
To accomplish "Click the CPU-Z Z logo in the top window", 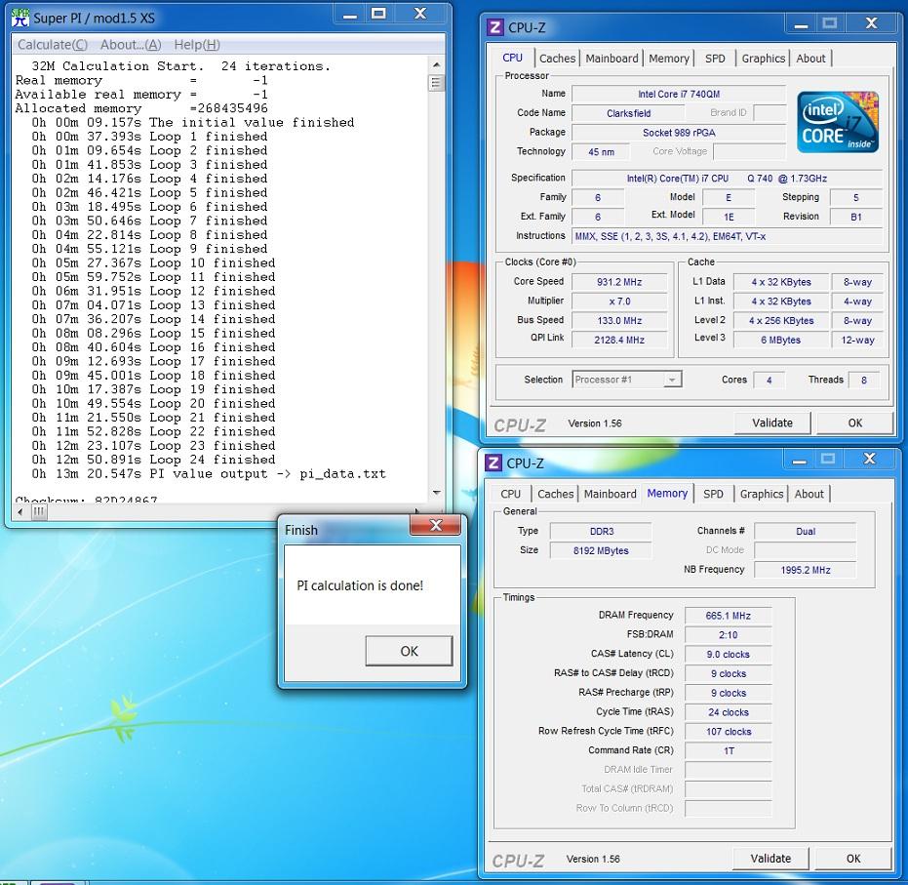I will [494, 27].
